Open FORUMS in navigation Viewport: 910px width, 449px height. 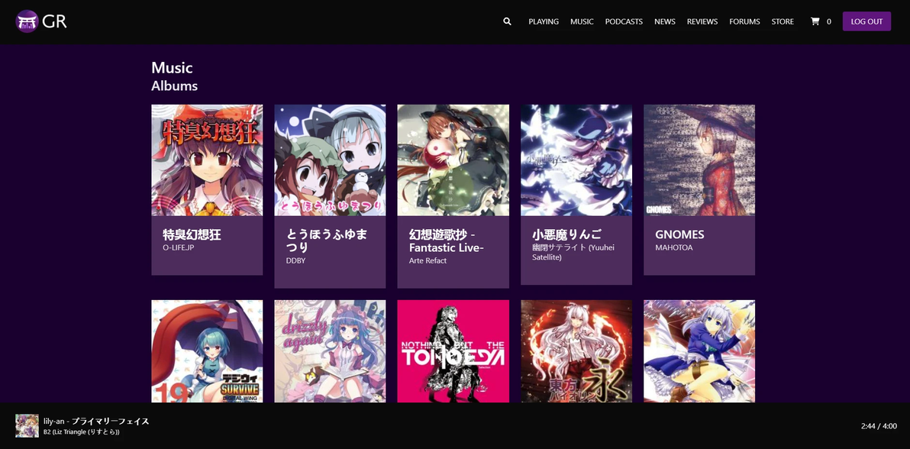click(x=744, y=21)
